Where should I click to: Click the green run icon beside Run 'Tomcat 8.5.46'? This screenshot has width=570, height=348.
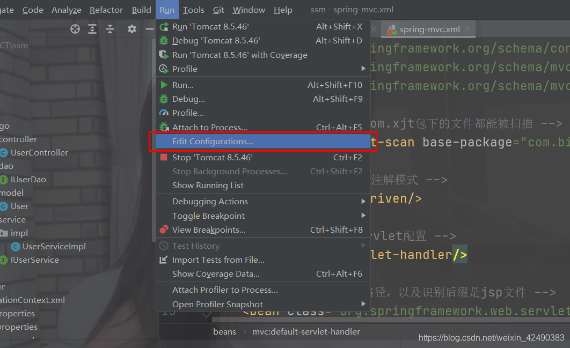[x=164, y=26]
